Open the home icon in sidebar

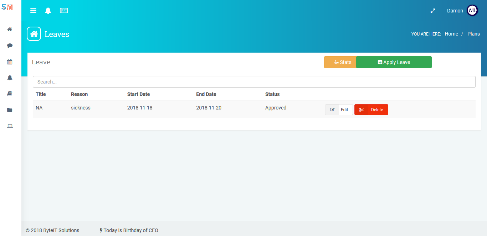(10, 29)
